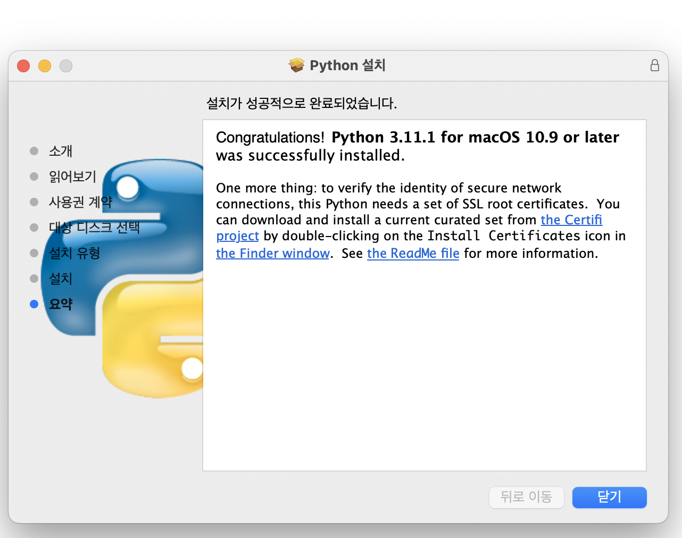Select the 읽어보기 step in sidebar

coord(72,176)
